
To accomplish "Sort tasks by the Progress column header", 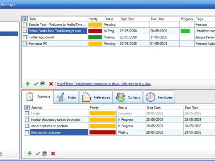I will pyautogui.click(x=187, y=19).
